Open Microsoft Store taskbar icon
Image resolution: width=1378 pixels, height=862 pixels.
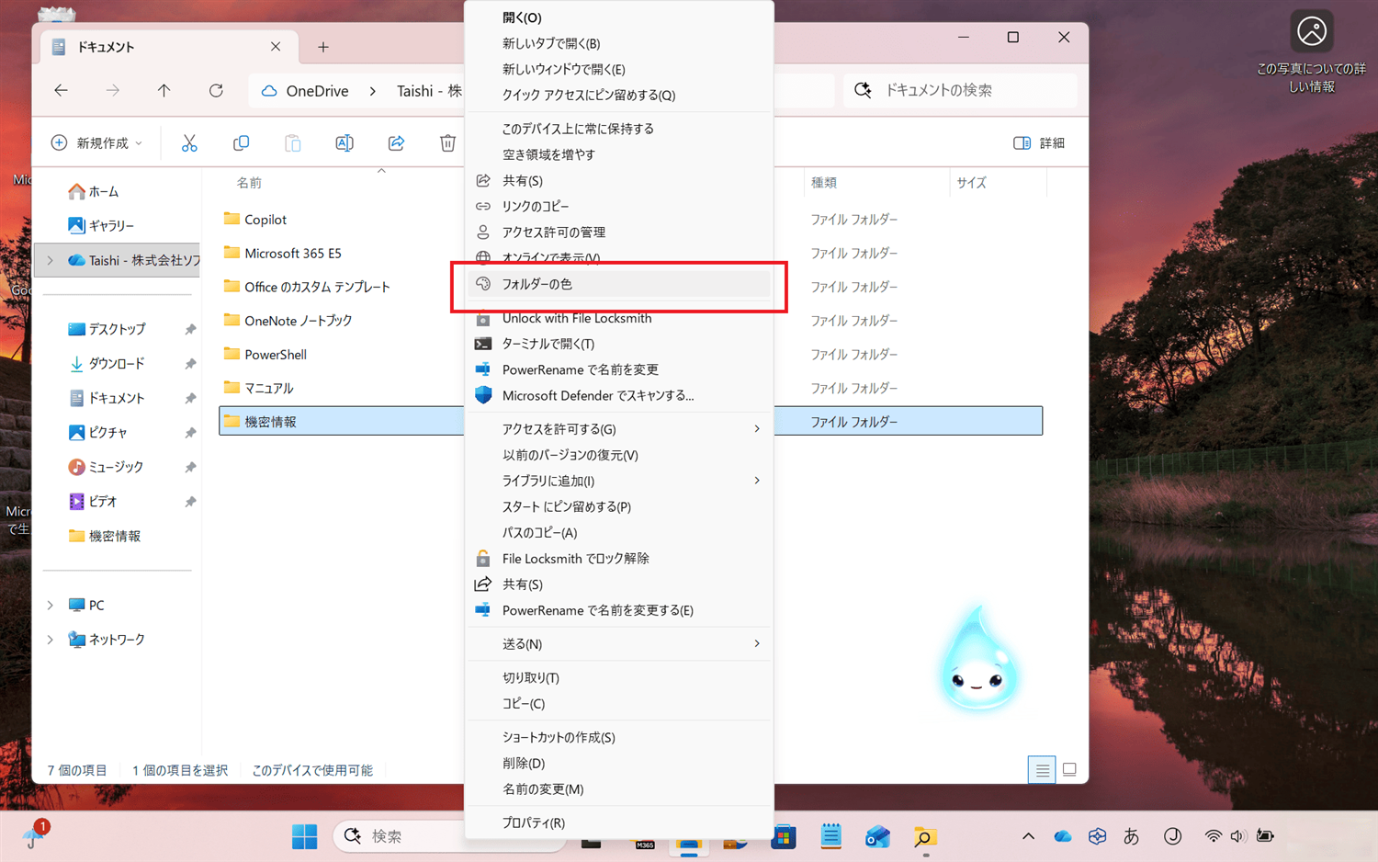coord(784,837)
